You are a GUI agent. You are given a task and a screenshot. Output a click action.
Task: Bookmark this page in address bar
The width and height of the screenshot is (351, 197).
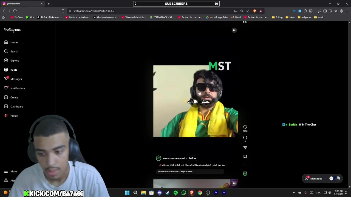(x=63, y=11)
